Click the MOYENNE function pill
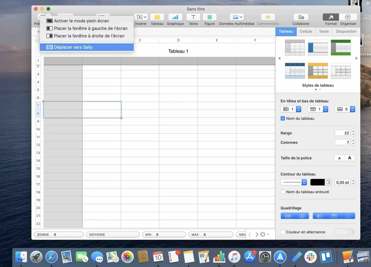This screenshot has width=371, height=267. 113,235
